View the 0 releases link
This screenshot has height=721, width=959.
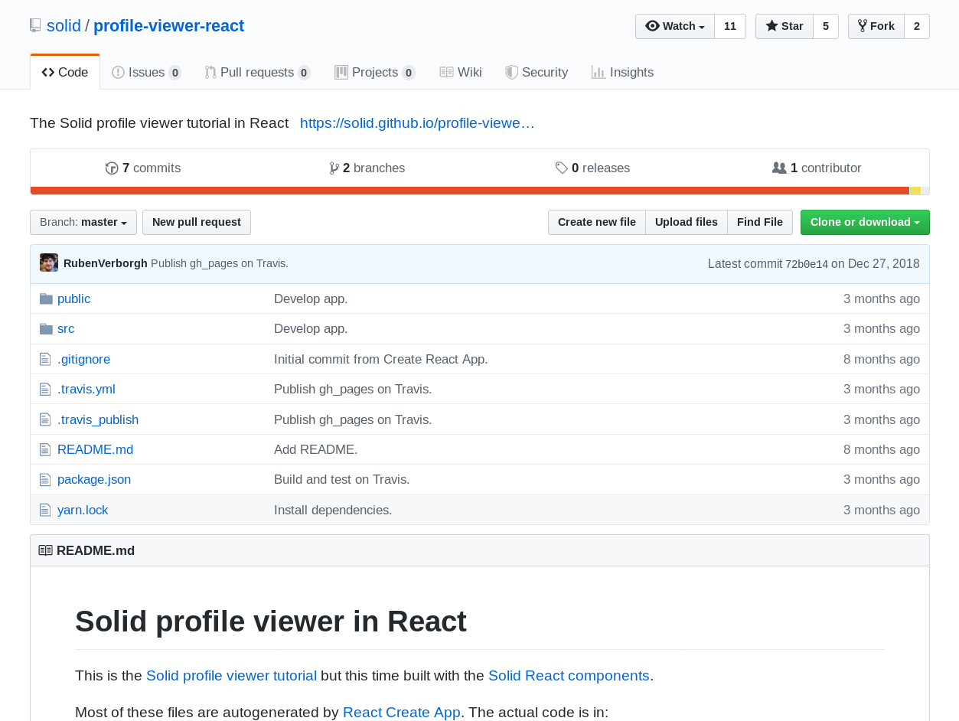593,168
